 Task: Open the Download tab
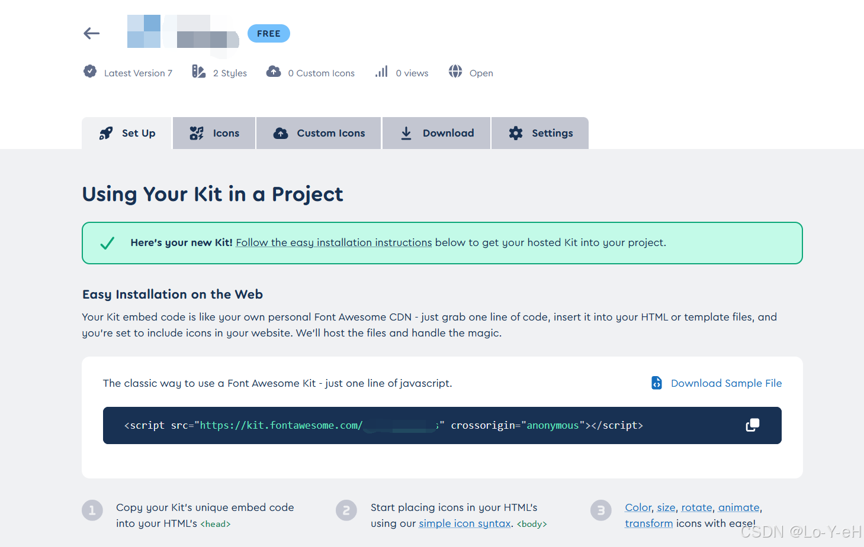click(436, 133)
